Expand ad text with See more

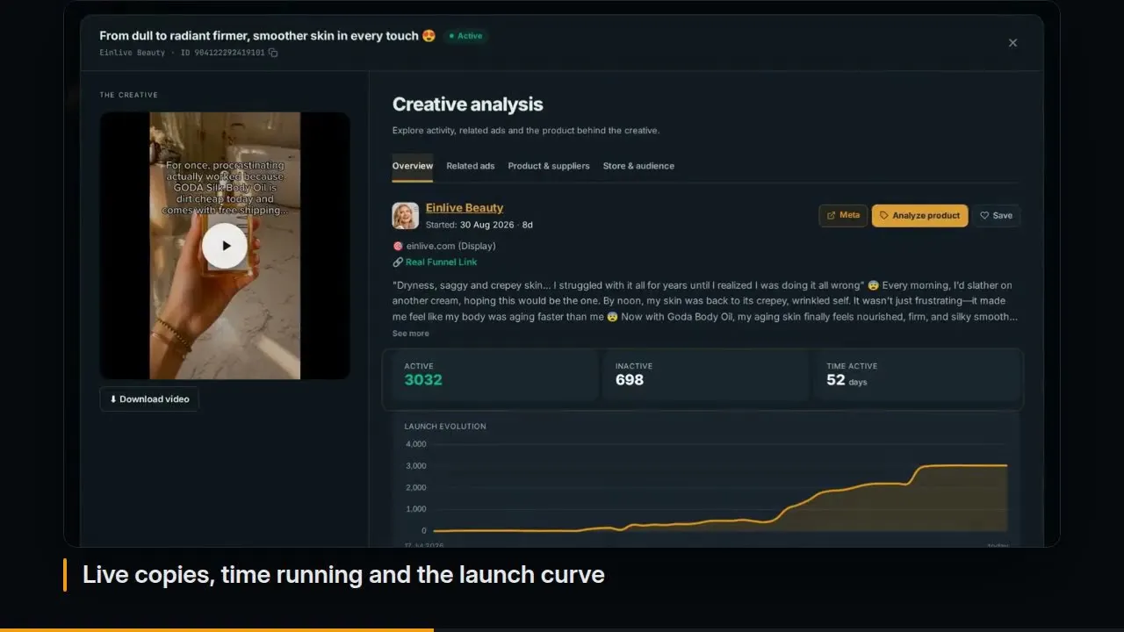411,334
